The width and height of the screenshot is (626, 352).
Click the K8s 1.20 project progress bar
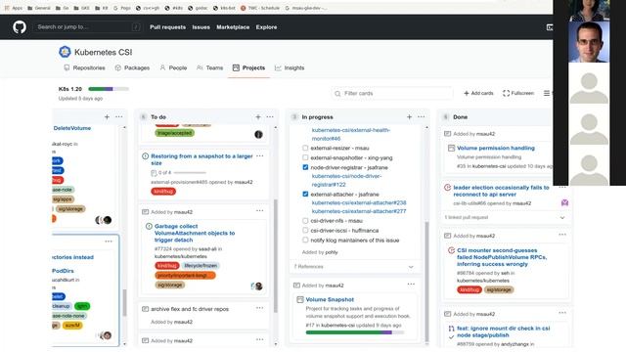click(109, 89)
